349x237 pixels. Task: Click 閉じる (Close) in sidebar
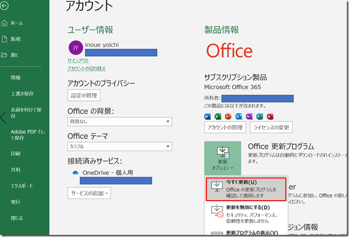pyautogui.click(x=17, y=218)
